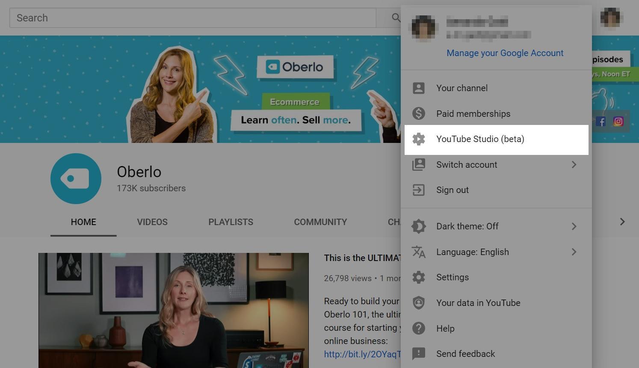Switch to the VIDEOS tab
The image size is (639, 368).
point(152,222)
